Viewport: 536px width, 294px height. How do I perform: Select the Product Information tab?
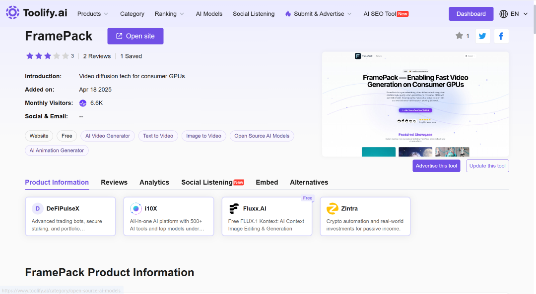[x=57, y=183]
